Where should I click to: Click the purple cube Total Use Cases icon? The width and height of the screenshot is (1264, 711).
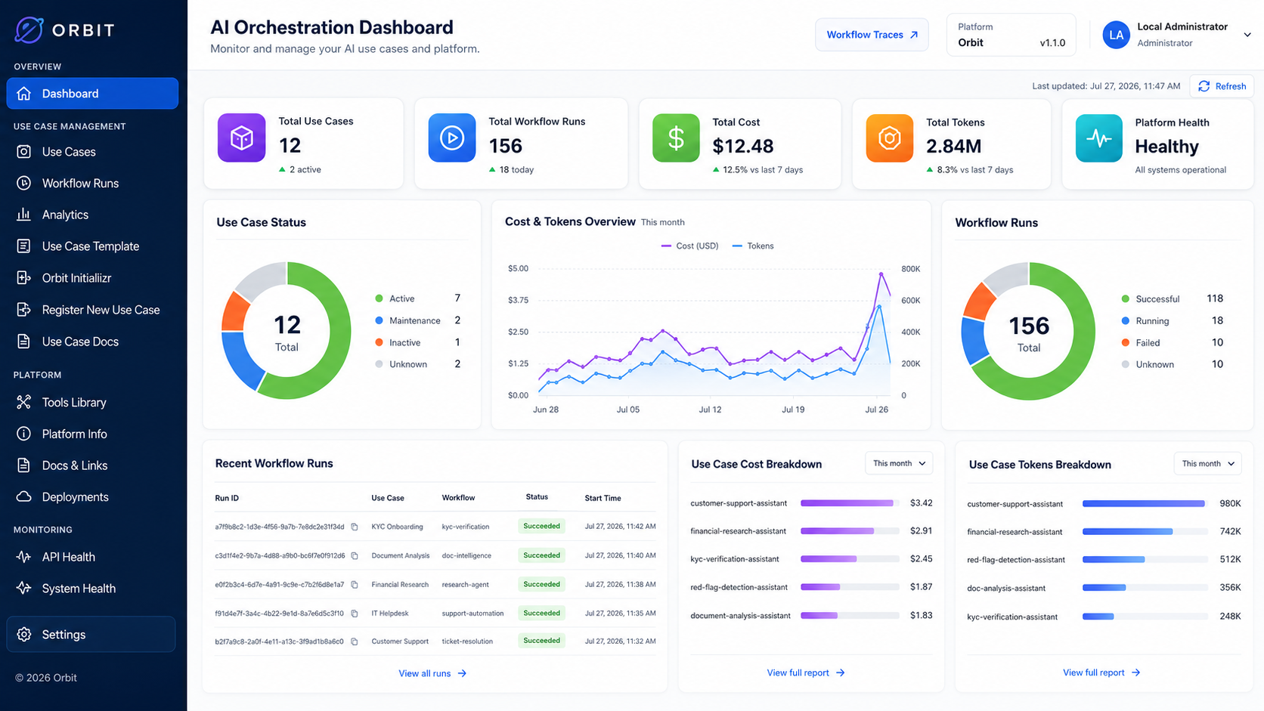point(242,138)
